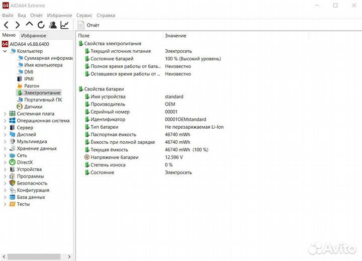The image size is (362, 261).
Task: Open the Справка menu
Action: tap(106, 16)
